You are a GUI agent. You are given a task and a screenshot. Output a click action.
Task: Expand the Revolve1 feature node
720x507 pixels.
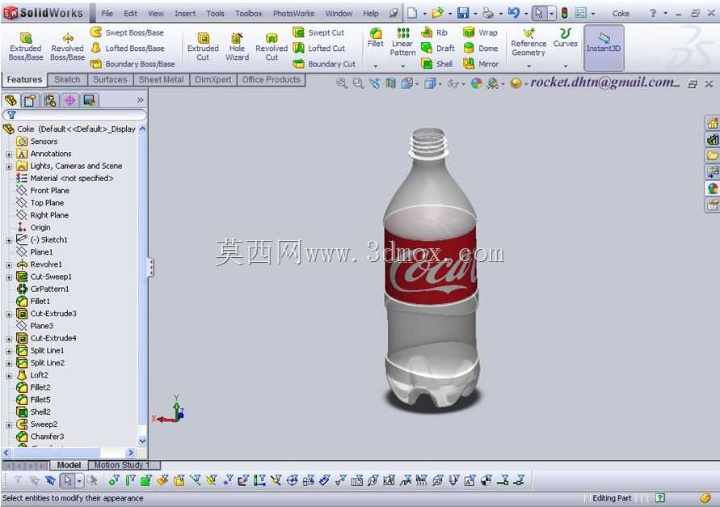click(9, 264)
